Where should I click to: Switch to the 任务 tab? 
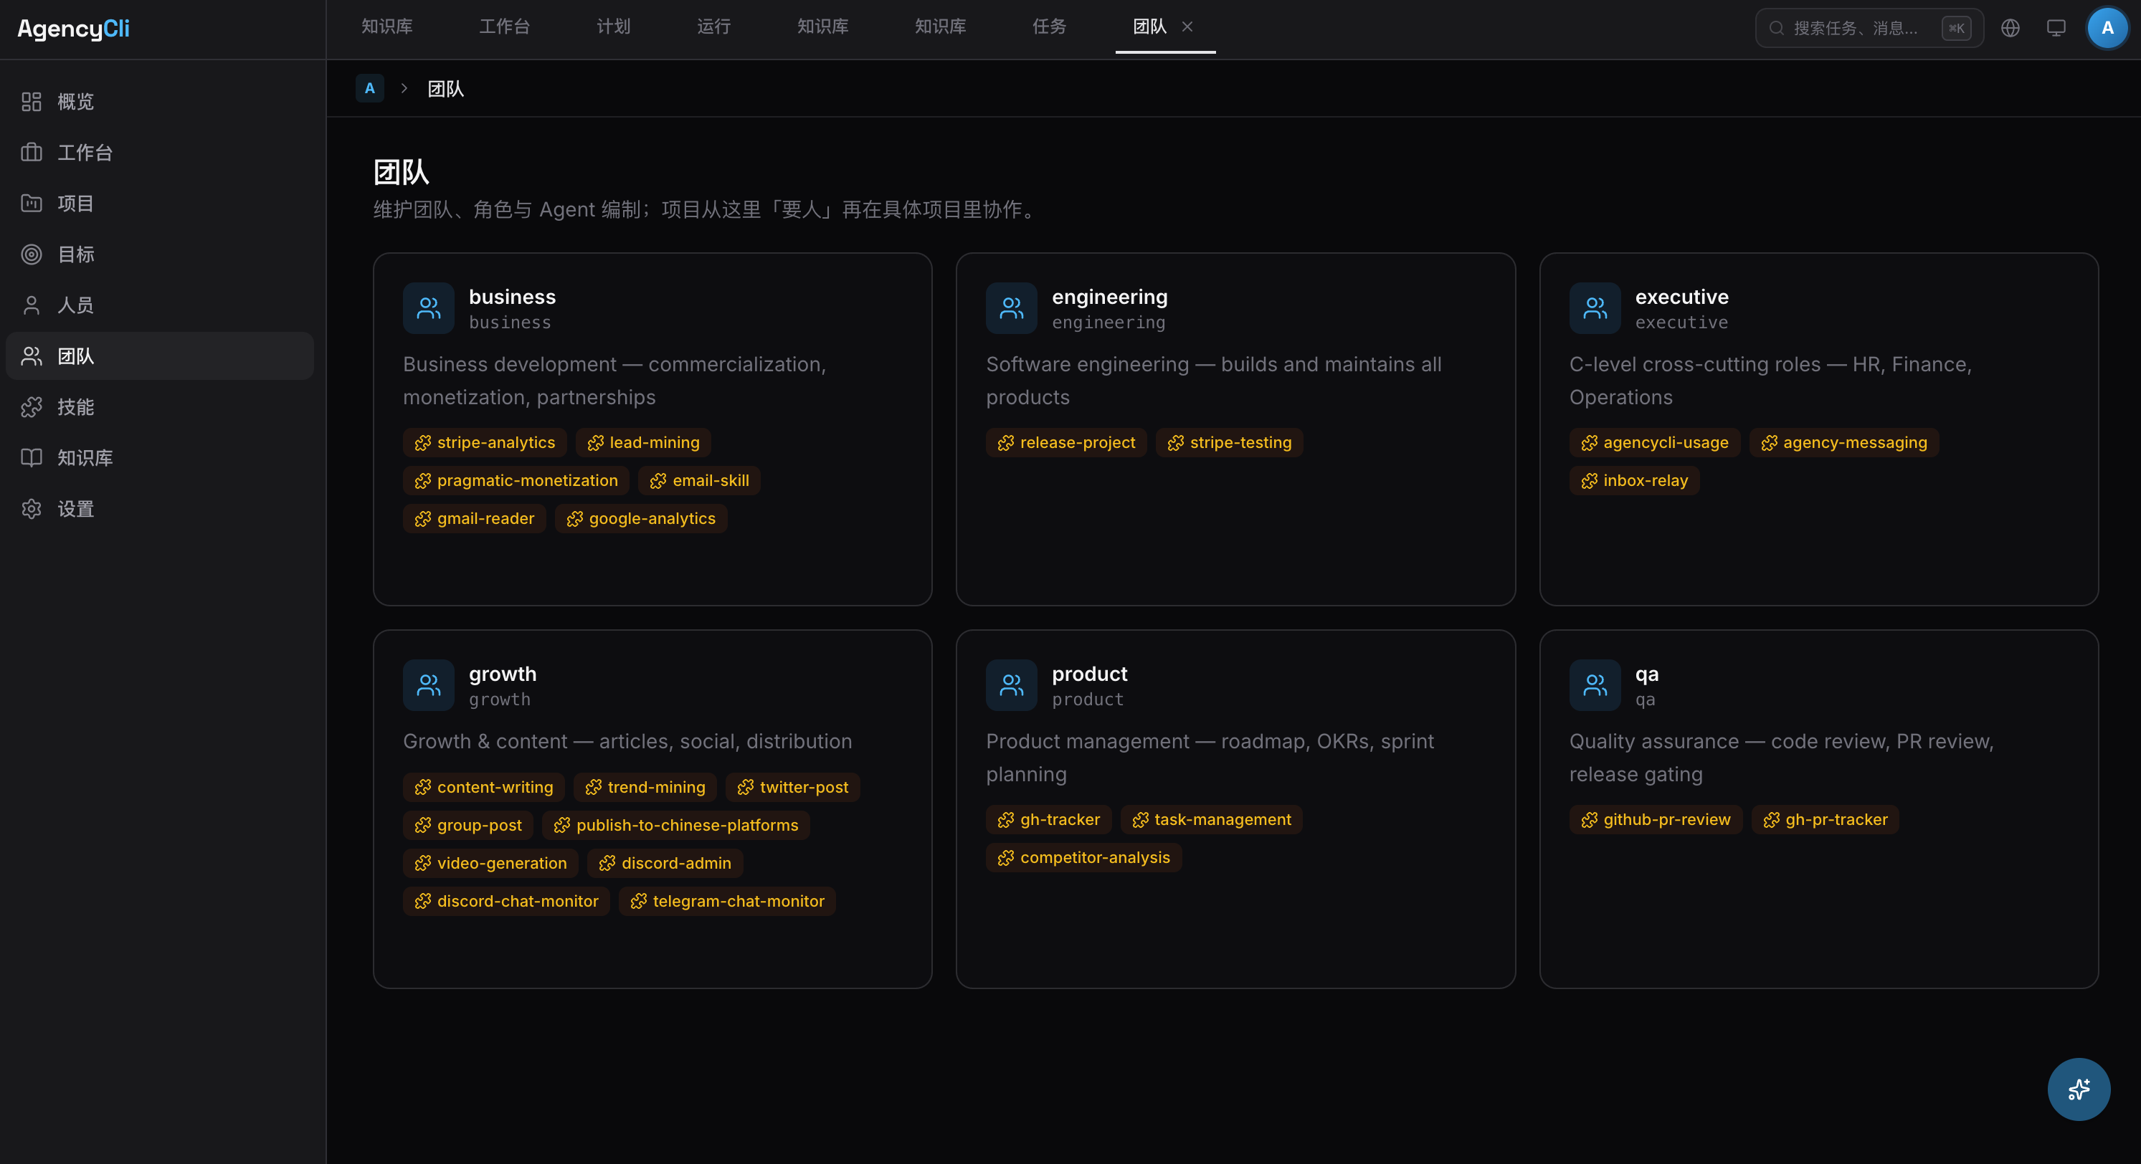click(x=1049, y=27)
